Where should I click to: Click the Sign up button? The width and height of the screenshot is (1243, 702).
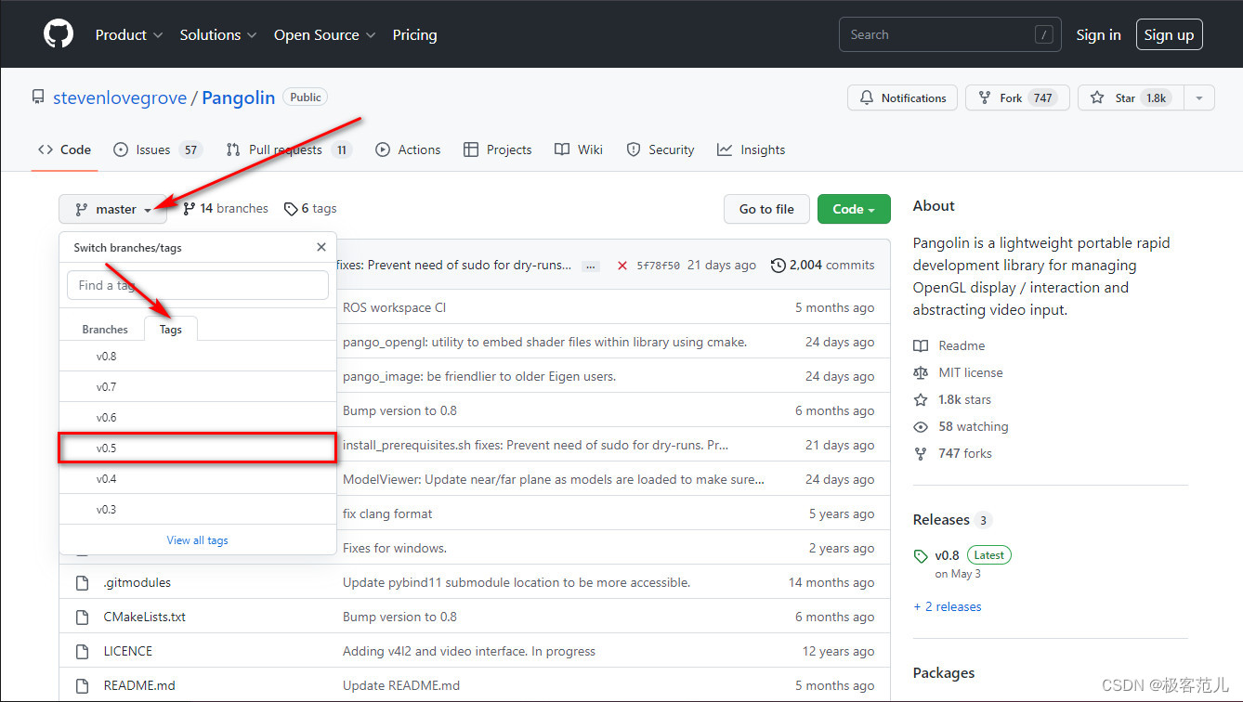pyautogui.click(x=1169, y=34)
